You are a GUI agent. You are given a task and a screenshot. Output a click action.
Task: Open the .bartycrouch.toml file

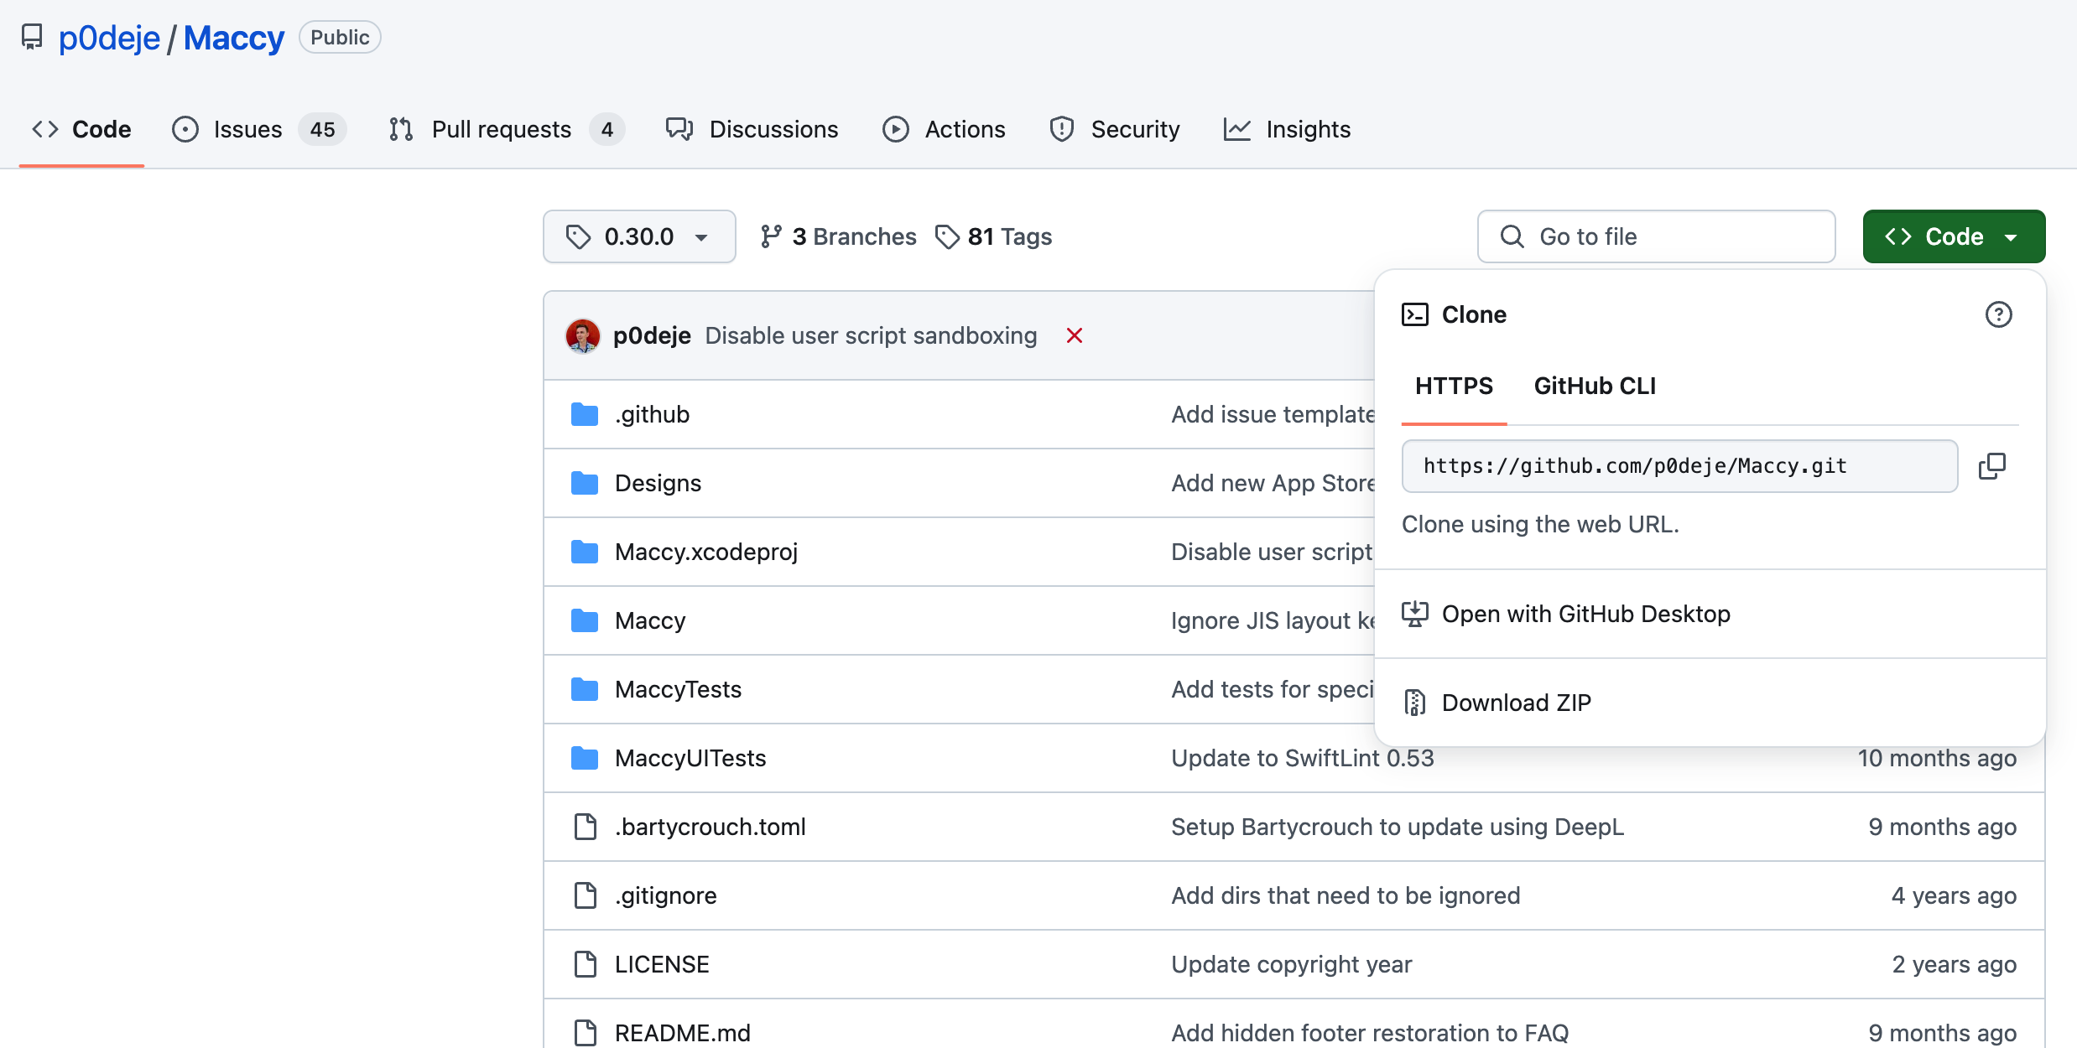tap(711, 827)
